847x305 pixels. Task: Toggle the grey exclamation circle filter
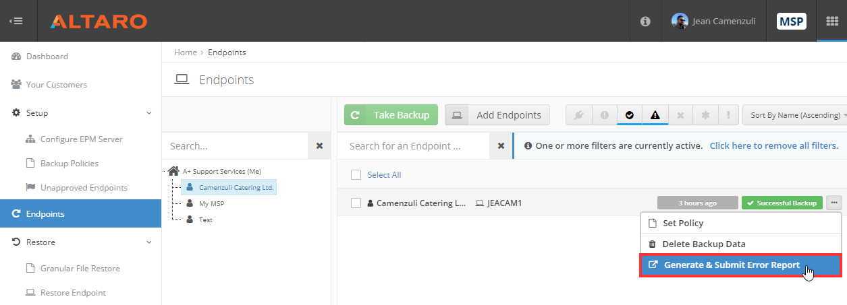604,115
